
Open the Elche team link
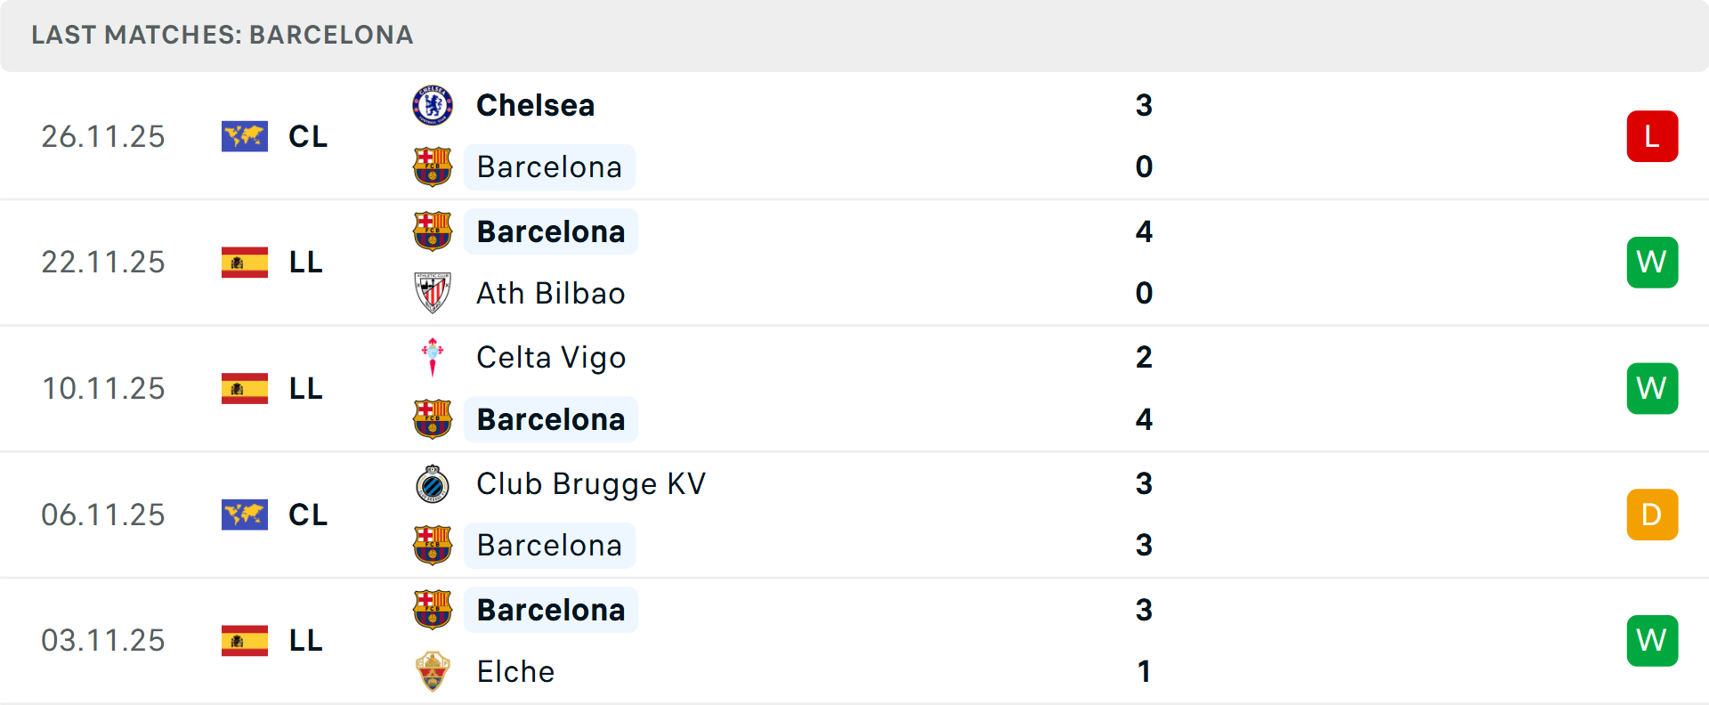pos(515,671)
